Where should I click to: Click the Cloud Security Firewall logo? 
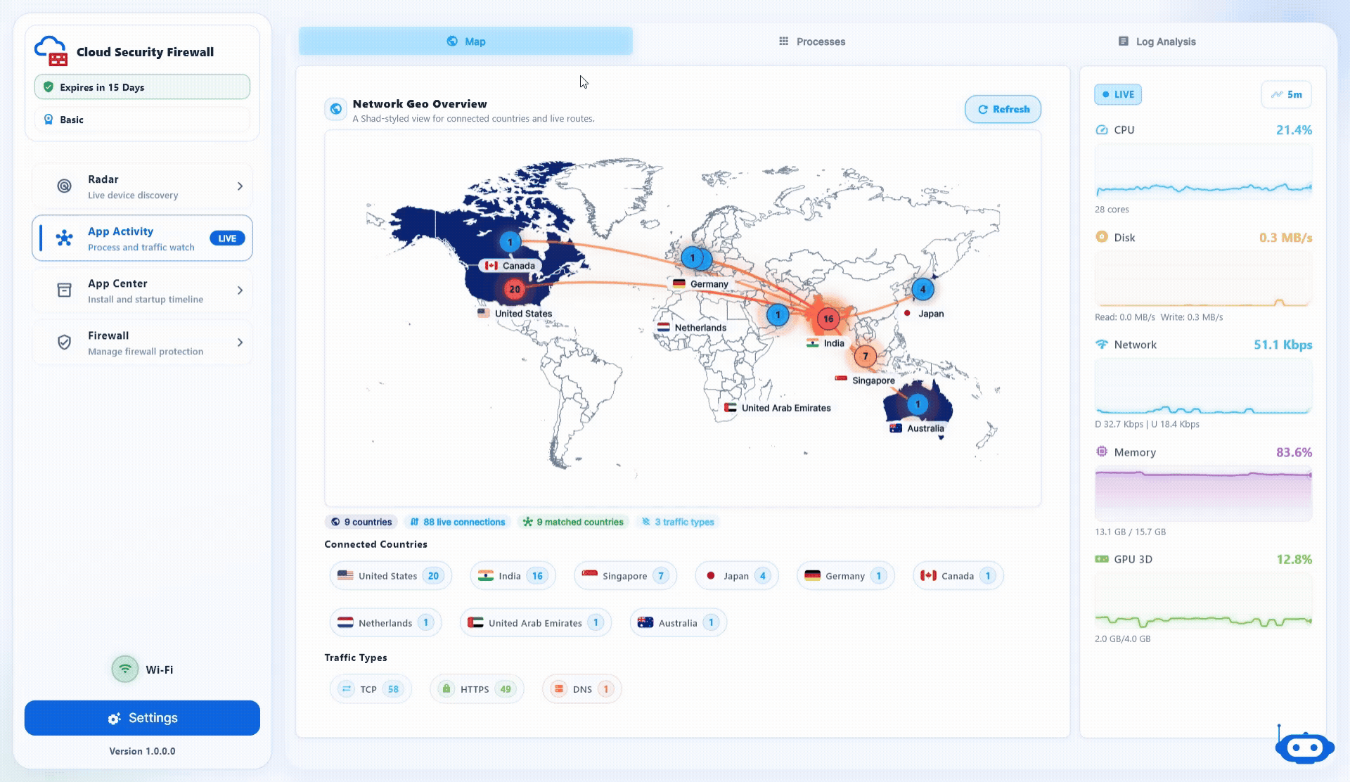(x=51, y=51)
